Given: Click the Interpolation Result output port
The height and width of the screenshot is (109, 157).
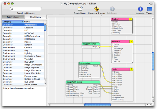Looking at the screenshot, I should coord(99,66).
